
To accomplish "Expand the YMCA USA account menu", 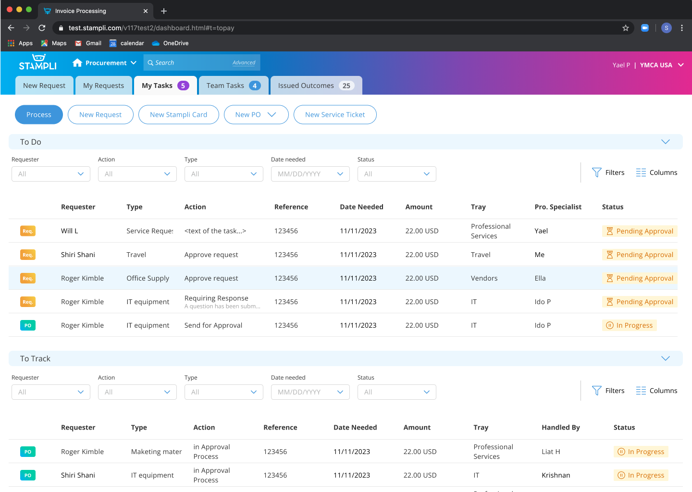I will coord(680,65).
